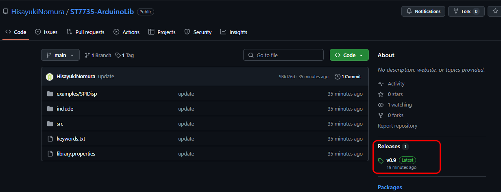View the 1 Branch link
This screenshot has height=192, width=501.
point(98,55)
